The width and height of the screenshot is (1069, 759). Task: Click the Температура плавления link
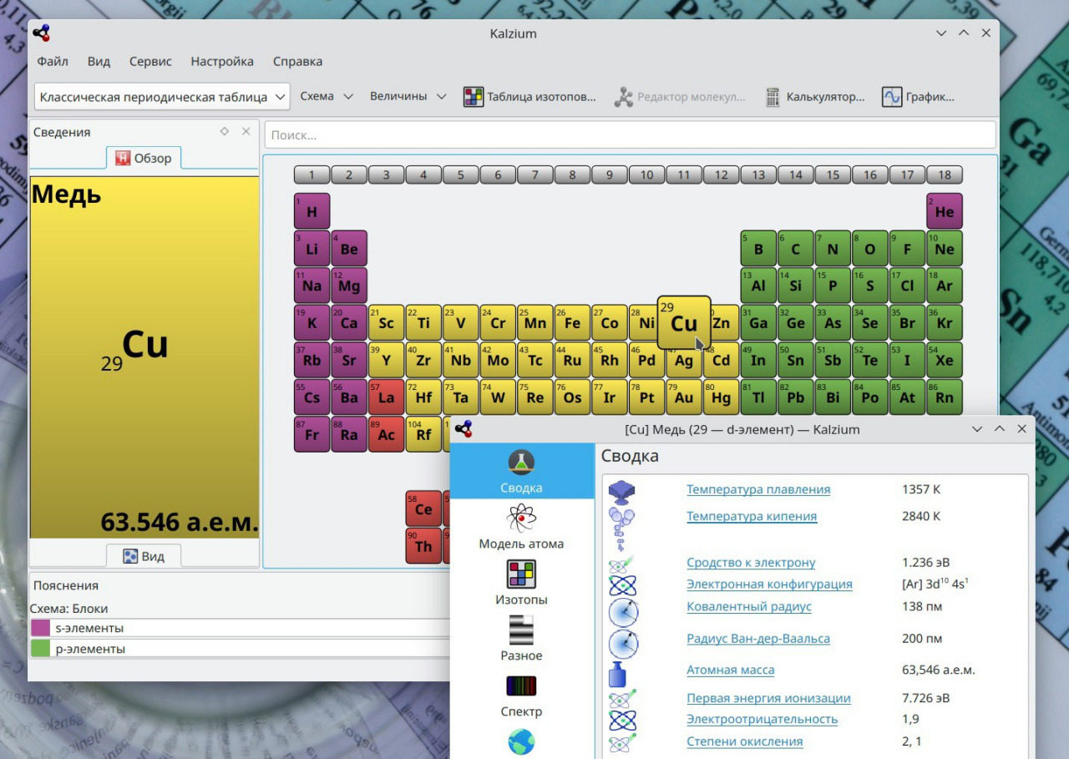click(757, 489)
